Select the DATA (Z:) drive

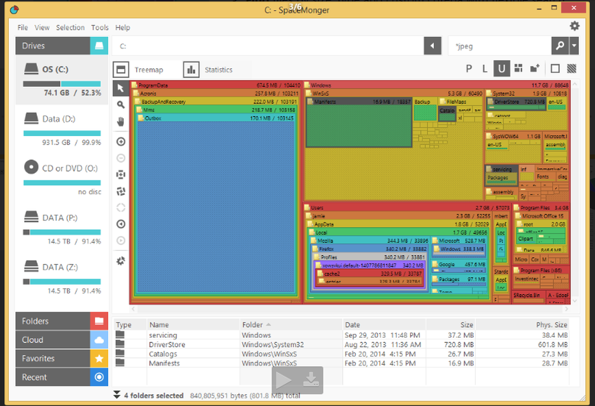62,278
